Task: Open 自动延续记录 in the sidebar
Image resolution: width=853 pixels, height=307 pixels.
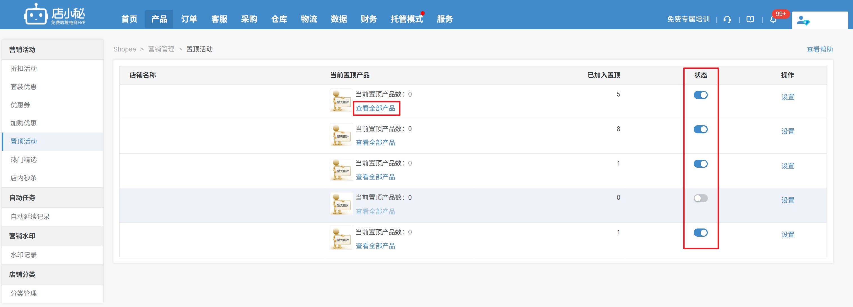Action: (30, 217)
